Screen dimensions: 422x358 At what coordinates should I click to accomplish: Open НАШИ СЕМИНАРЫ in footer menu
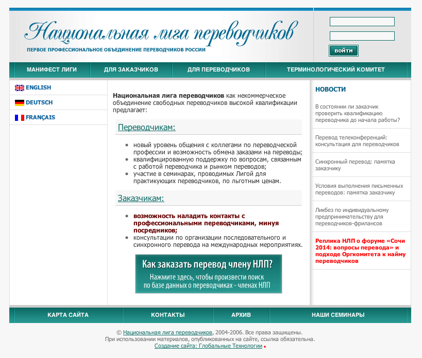tap(338, 315)
